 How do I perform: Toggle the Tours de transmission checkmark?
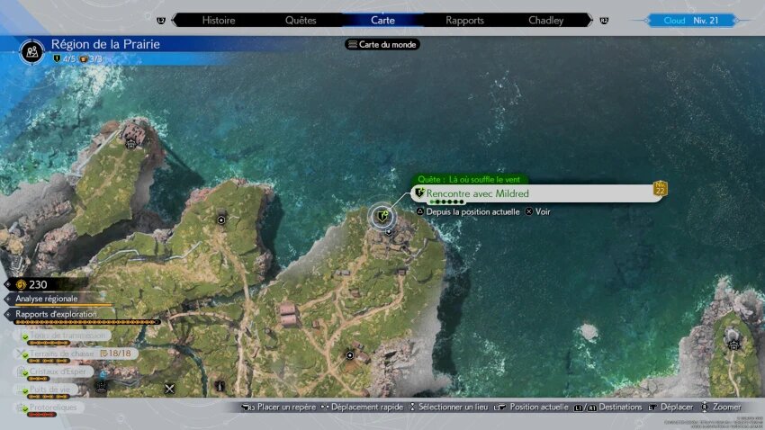point(25,336)
